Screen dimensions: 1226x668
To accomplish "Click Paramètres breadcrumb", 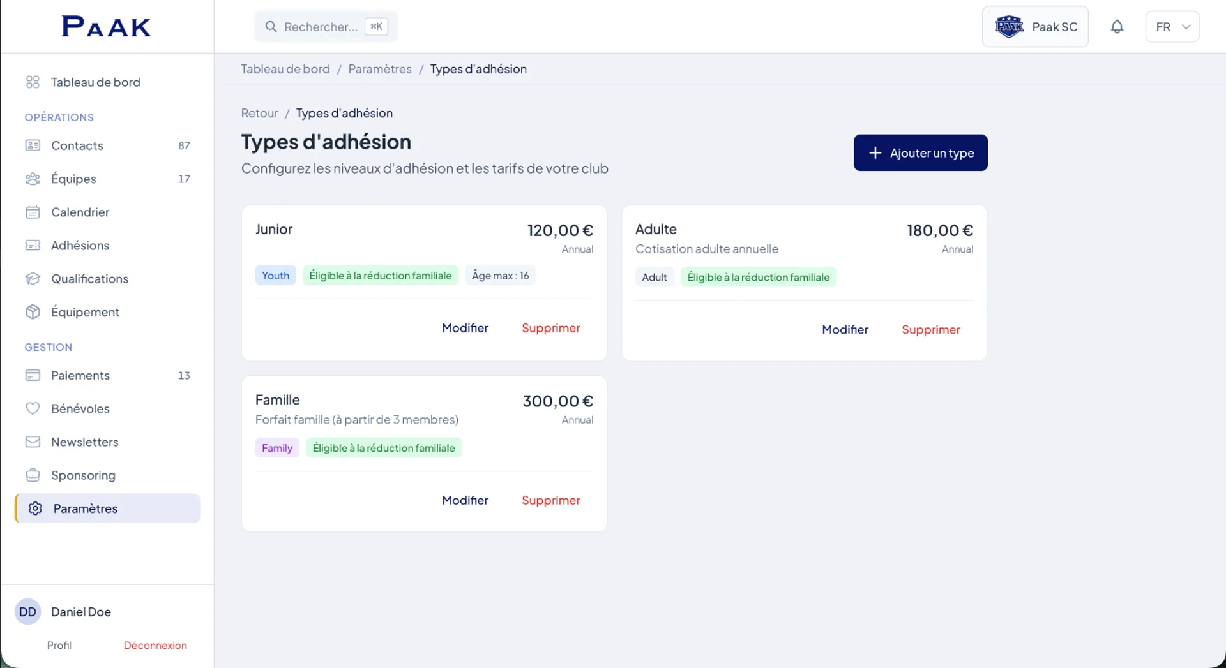I will (380, 69).
